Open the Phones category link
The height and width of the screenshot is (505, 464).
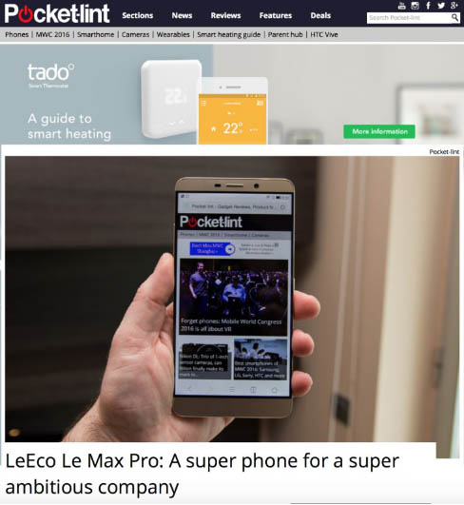(x=17, y=34)
